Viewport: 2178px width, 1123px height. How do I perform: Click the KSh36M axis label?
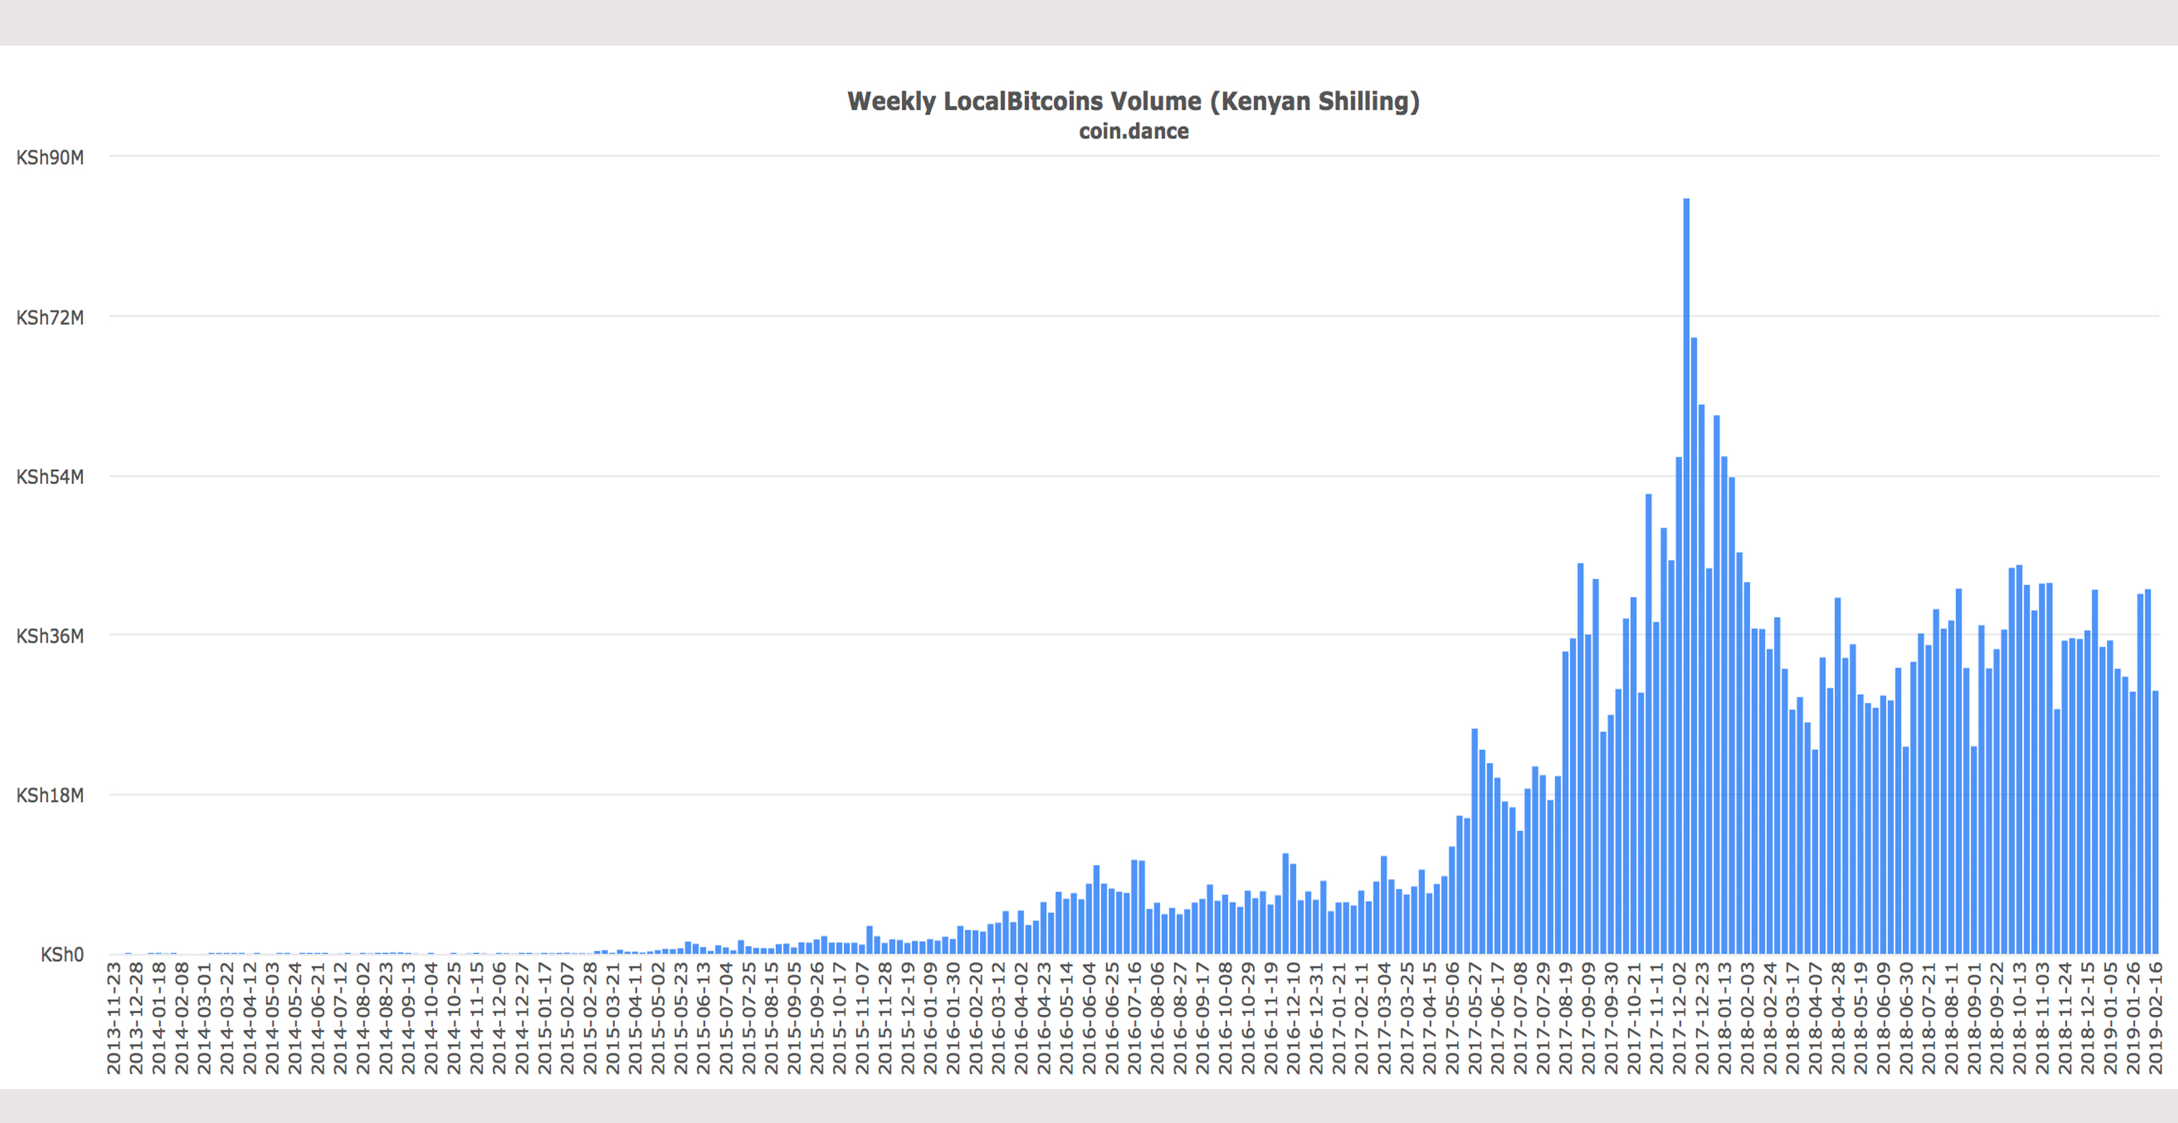(50, 636)
